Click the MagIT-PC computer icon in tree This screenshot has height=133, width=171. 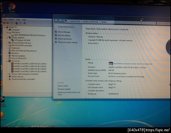[x=7, y=27]
